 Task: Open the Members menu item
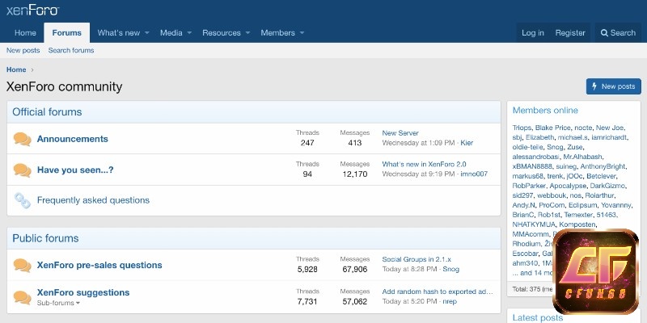[277, 33]
